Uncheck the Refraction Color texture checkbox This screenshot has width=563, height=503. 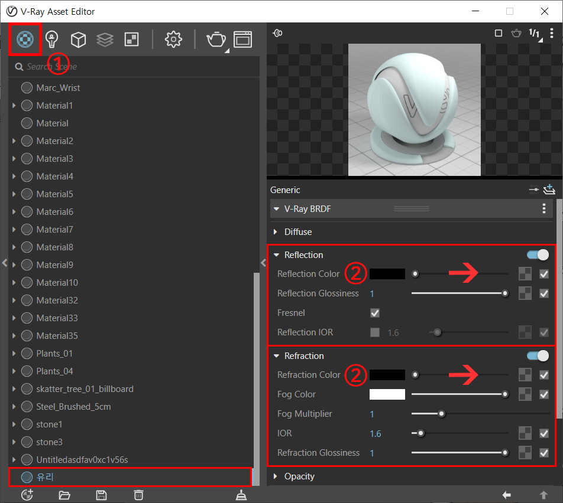tap(544, 375)
